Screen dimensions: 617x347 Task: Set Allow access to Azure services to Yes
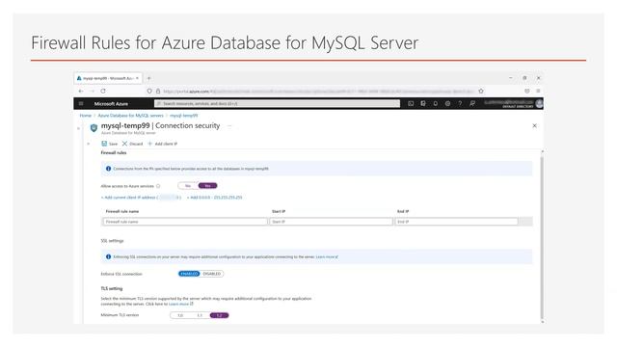[208, 186]
